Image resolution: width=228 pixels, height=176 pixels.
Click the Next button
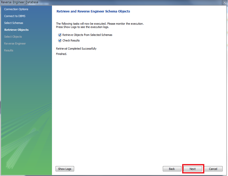pos(193,169)
